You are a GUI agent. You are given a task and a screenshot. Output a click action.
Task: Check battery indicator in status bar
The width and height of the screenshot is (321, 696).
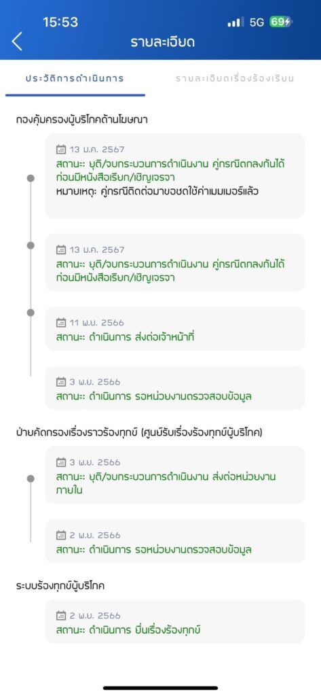(280, 22)
